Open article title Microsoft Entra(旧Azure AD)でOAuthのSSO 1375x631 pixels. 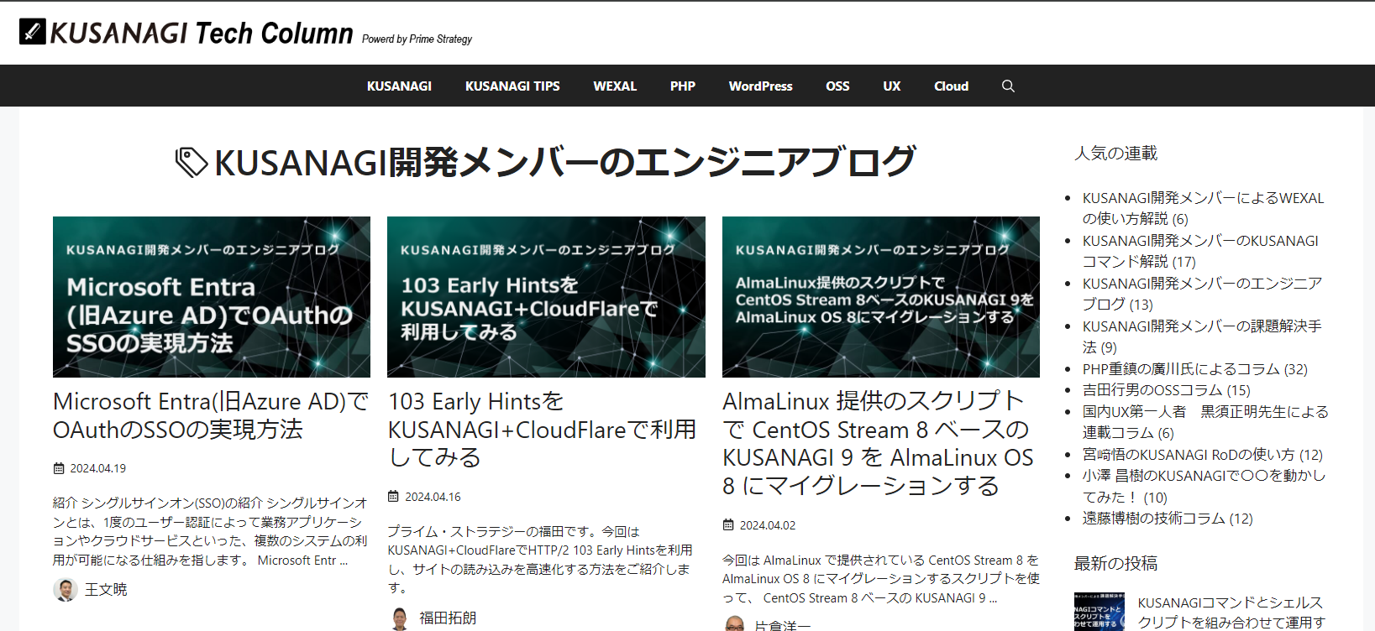coord(211,415)
